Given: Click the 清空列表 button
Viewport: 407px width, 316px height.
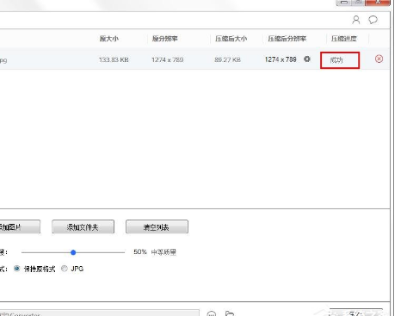Looking at the screenshot, I should (x=157, y=227).
